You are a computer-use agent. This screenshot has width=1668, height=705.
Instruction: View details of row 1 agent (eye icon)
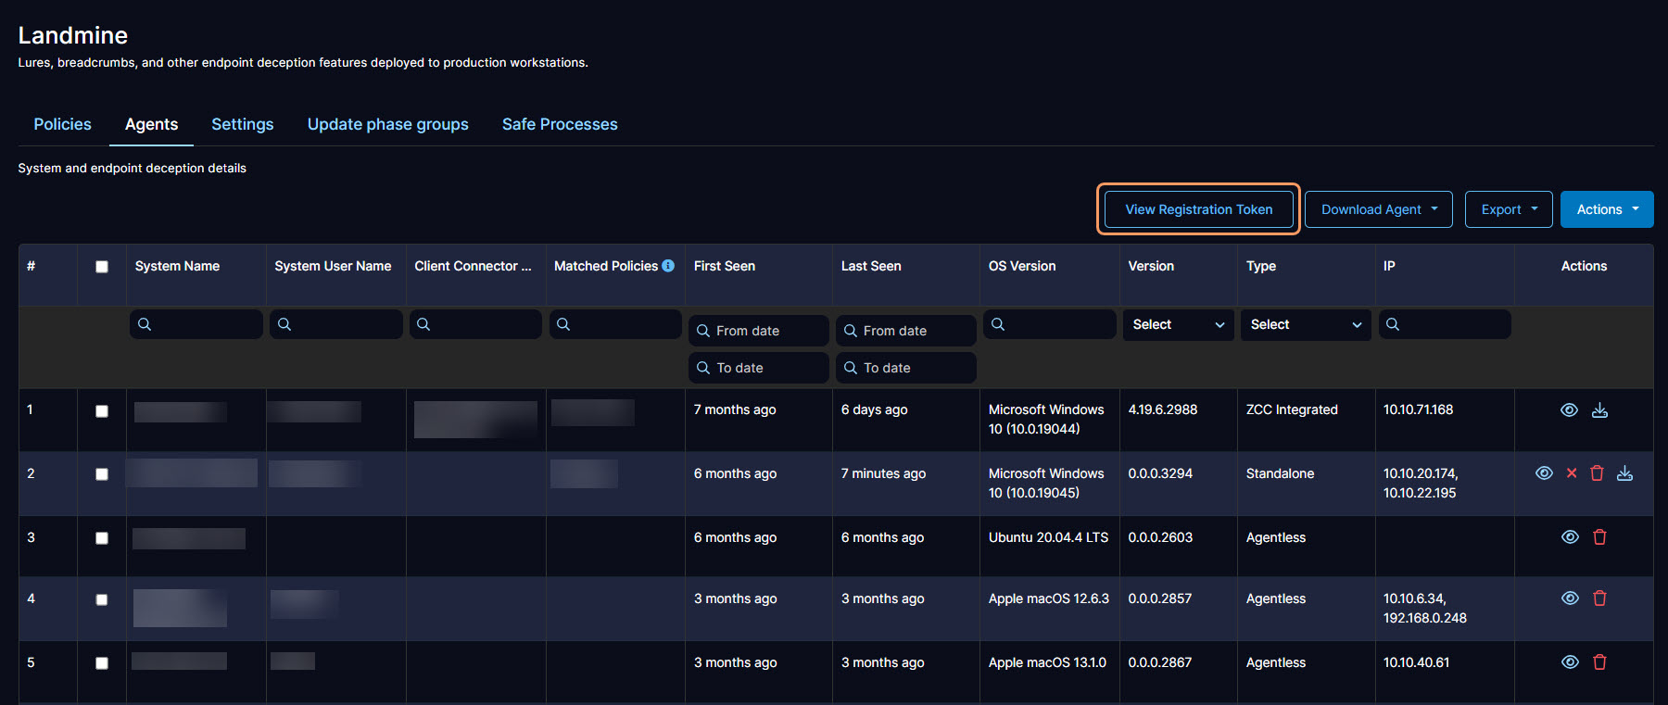(1569, 410)
